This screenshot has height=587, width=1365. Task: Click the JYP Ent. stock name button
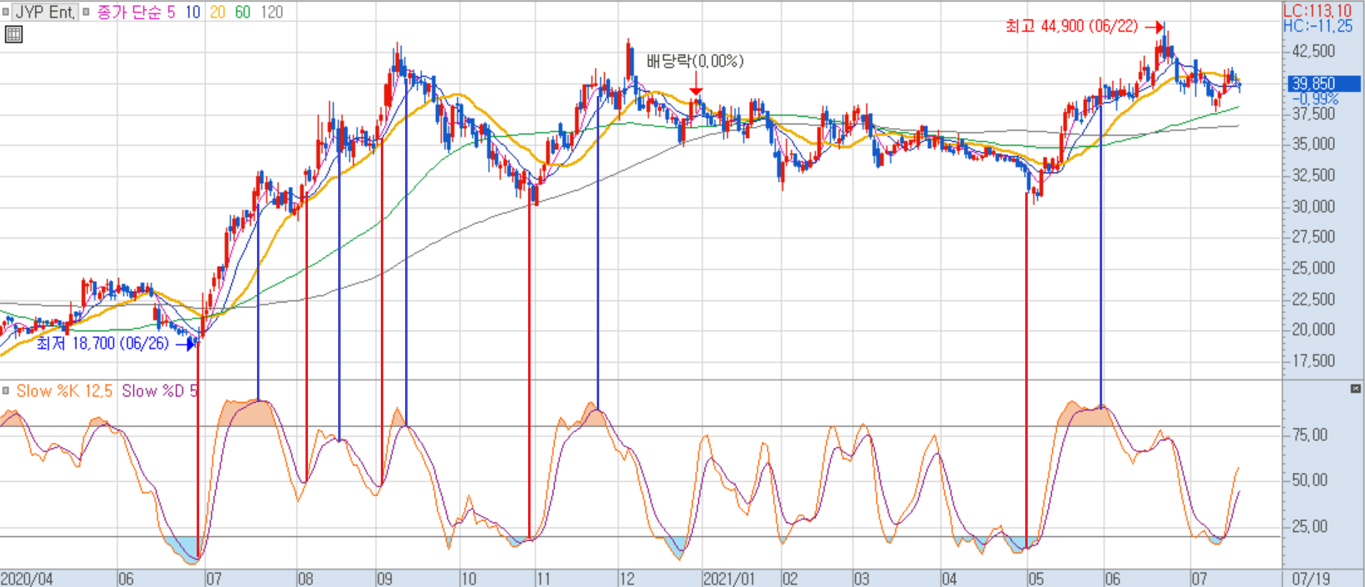point(45,13)
